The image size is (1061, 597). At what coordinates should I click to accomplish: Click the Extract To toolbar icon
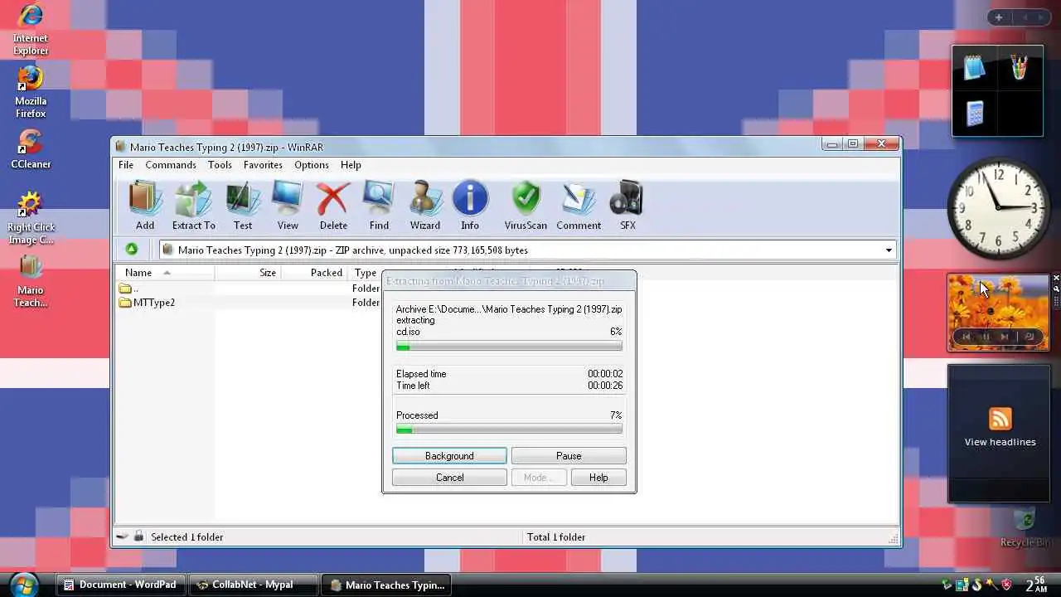[193, 205]
